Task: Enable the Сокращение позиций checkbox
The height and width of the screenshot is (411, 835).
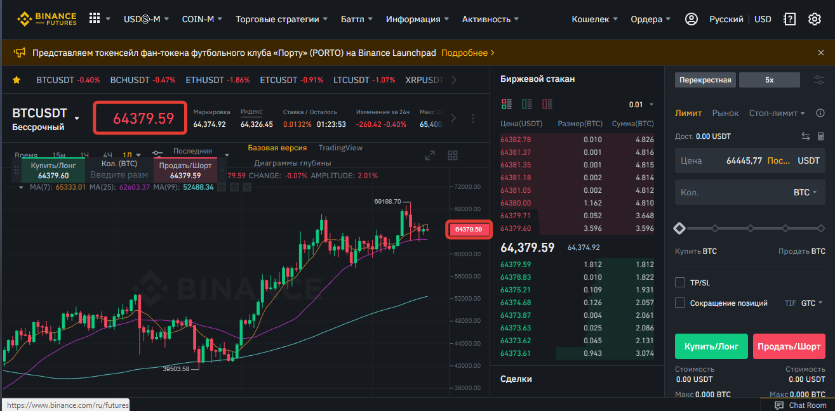Action: [x=680, y=303]
